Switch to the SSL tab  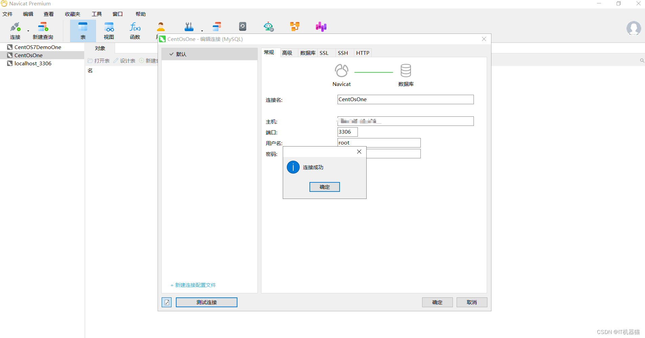pos(324,53)
